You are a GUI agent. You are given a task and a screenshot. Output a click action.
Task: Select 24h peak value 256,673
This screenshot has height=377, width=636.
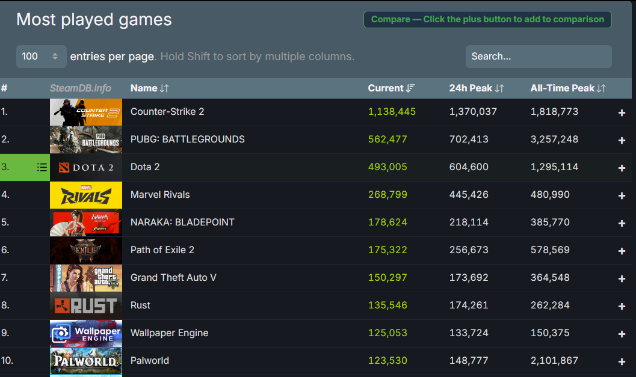click(x=469, y=250)
